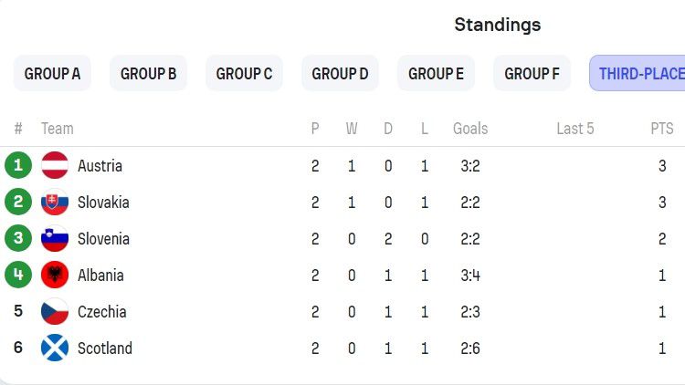Select the Group D tab
The height and width of the screenshot is (385, 685).
click(x=341, y=73)
